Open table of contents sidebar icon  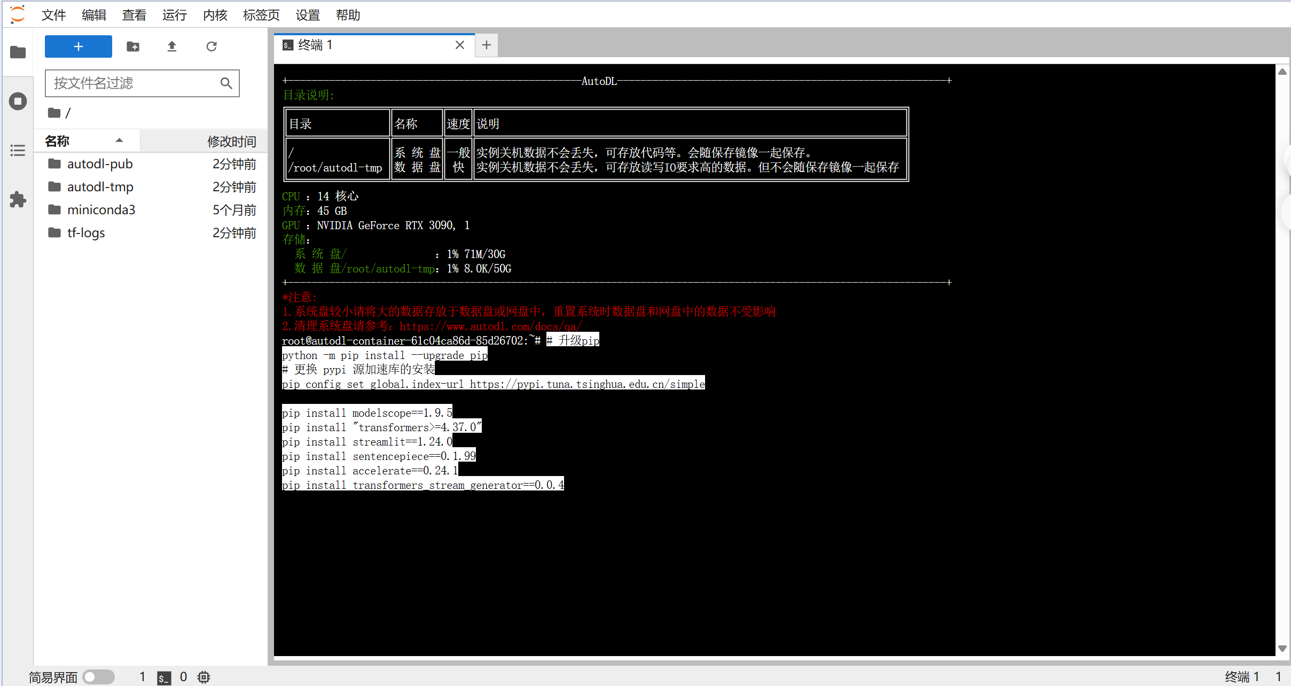click(18, 151)
